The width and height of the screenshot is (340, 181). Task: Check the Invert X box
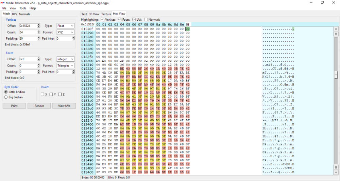(42, 94)
